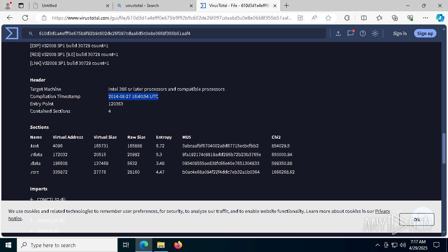Close the VirusTotal - File tab

pos(275,6)
